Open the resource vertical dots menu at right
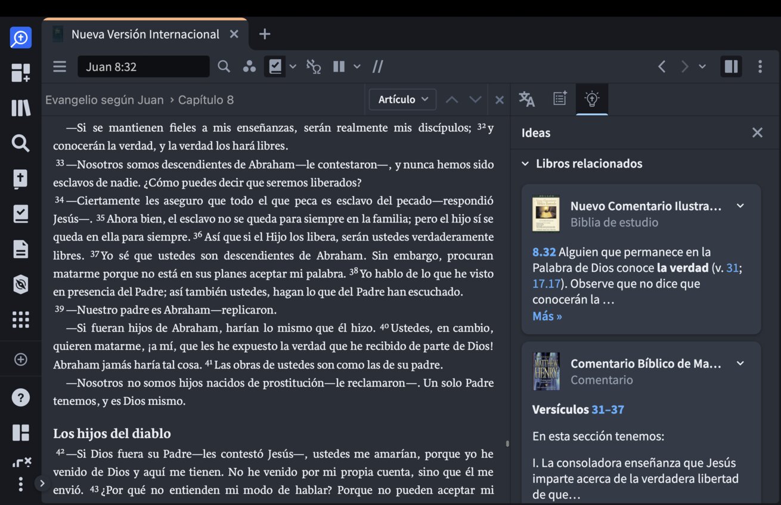This screenshot has height=505, width=781. (760, 66)
